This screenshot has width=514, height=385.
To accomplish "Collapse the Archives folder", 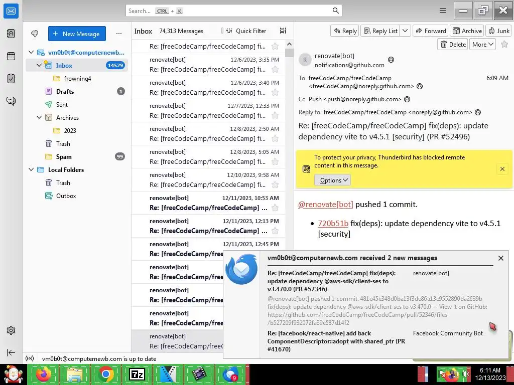I will pos(39,117).
